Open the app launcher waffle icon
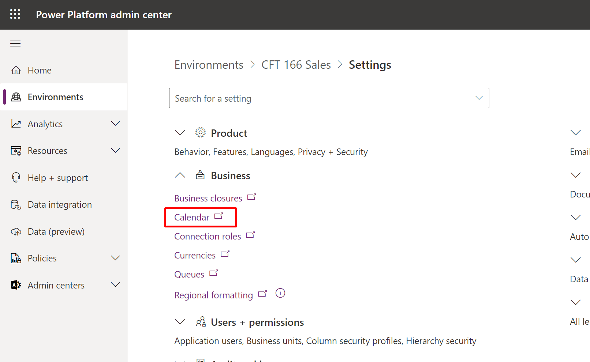590x362 pixels. 15,14
